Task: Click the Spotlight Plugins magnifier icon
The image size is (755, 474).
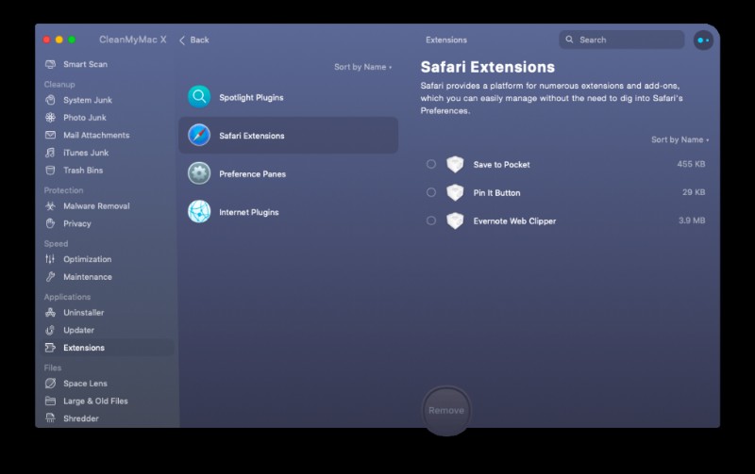Action: [x=199, y=97]
